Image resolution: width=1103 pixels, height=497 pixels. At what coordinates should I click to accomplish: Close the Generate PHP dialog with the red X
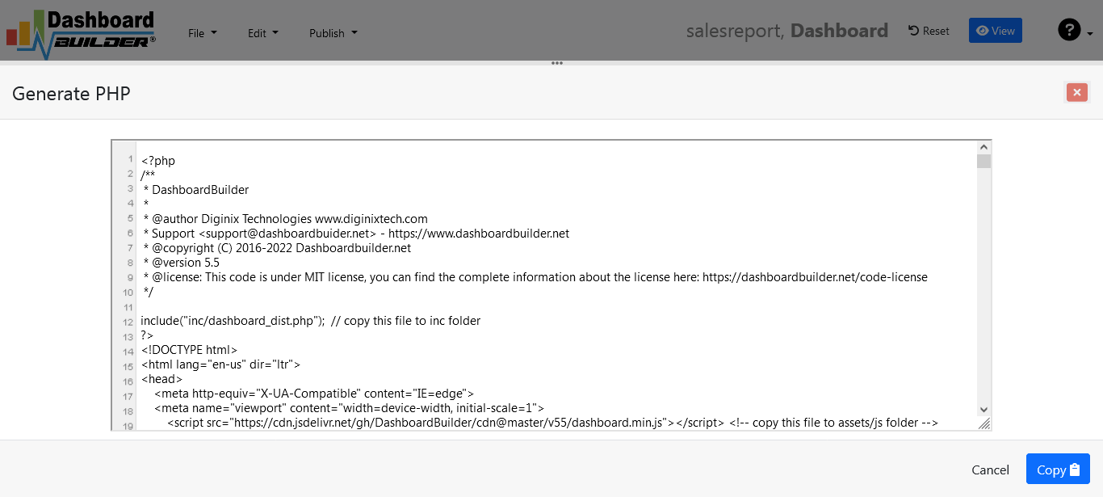tap(1076, 92)
